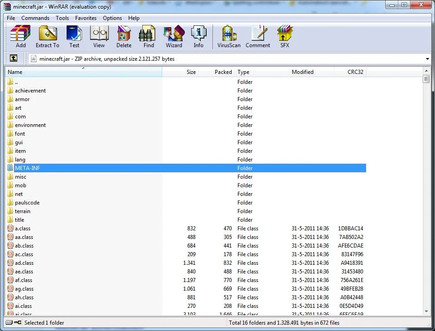
Task: Click the SFX conversion icon
Action: click(285, 36)
